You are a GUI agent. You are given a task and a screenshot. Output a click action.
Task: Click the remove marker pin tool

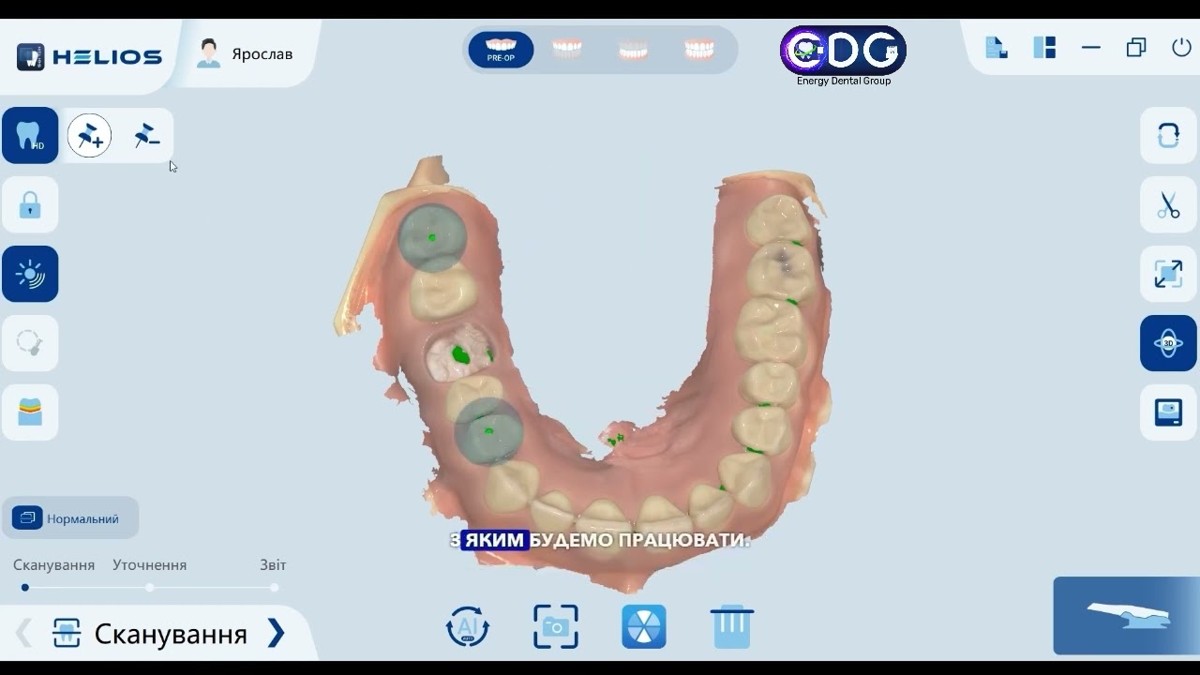146,137
